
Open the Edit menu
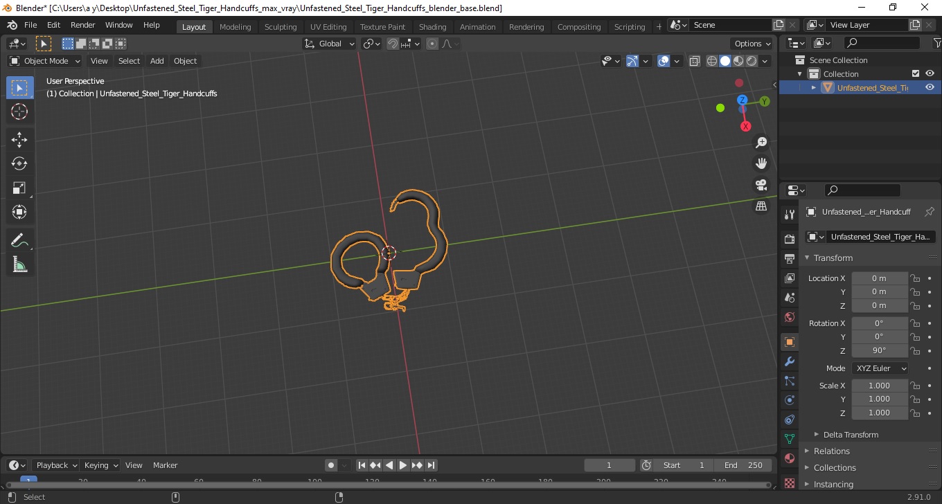coord(53,25)
